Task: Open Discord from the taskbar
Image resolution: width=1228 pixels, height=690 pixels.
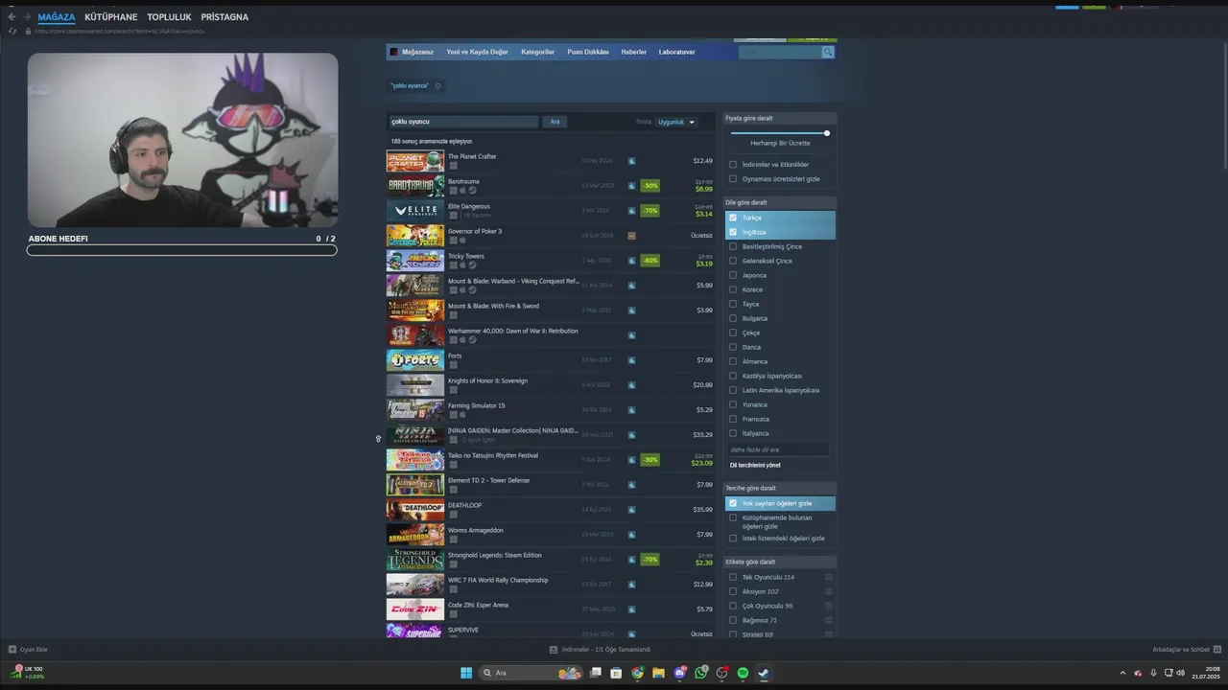Action: [x=680, y=673]
